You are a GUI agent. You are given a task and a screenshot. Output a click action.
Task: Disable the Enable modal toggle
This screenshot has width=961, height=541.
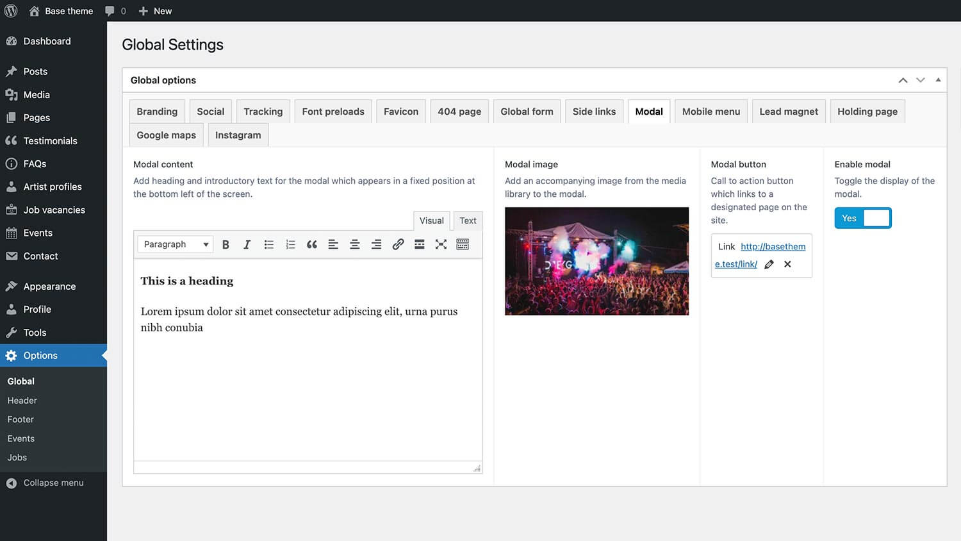tap(862, 218)
